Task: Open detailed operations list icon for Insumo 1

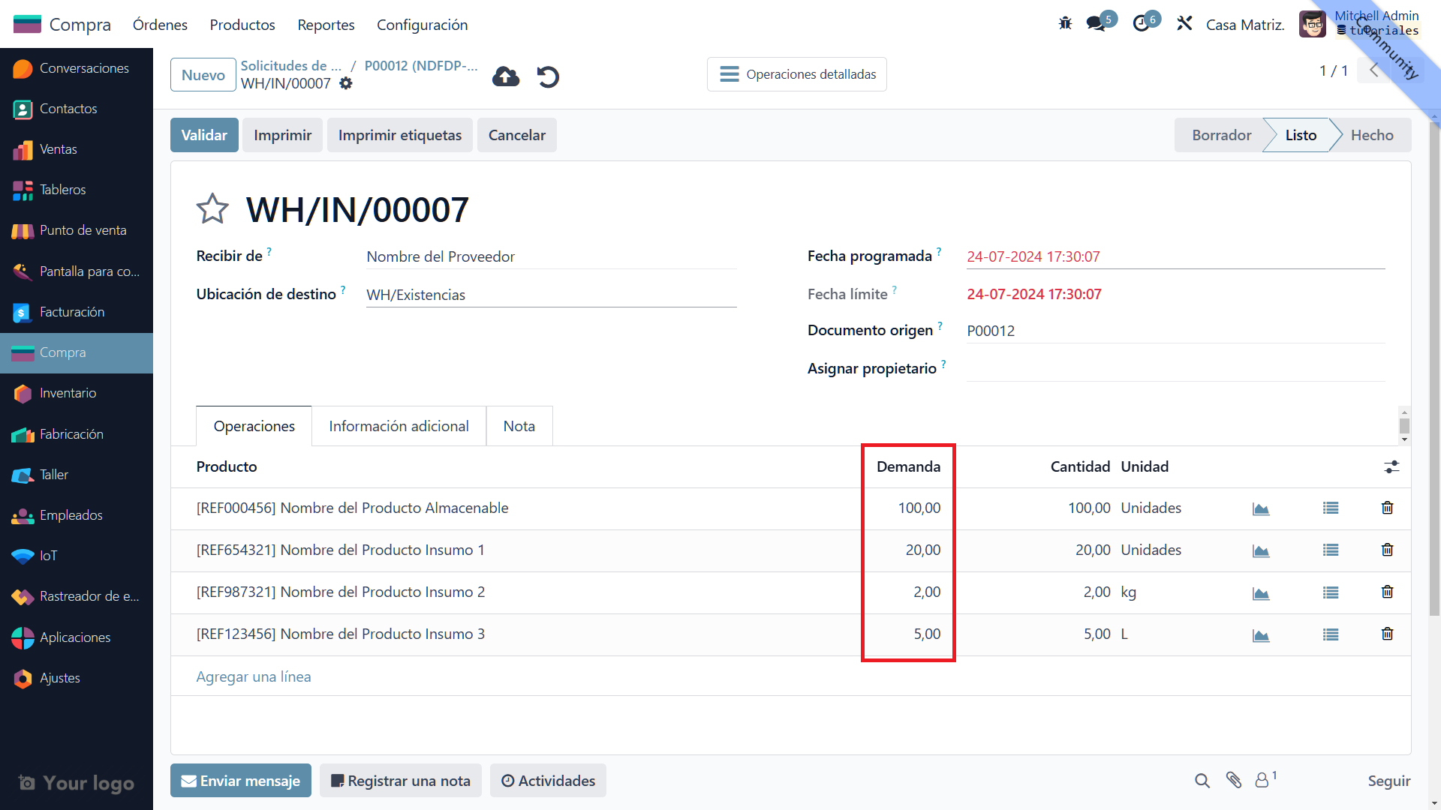Action: (1331, 550)
